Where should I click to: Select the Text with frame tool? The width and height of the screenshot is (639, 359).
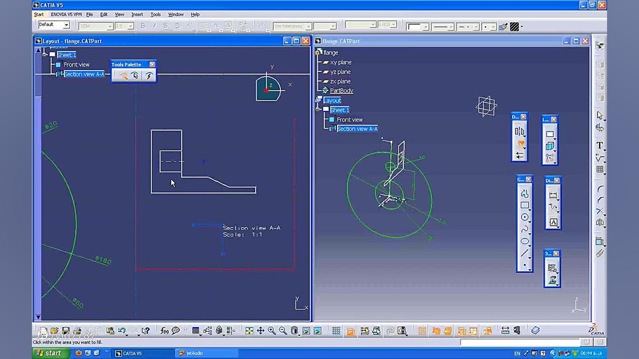[x=553, y=222]
